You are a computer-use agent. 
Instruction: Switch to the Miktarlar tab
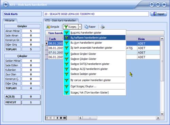pyautogui.click(x=10, y=20)
